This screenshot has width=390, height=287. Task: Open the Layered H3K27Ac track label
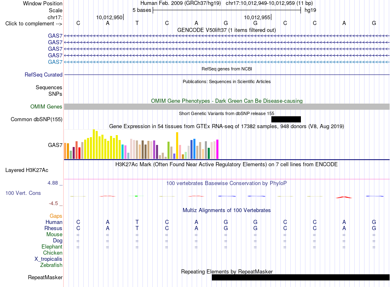click(27, 170)
